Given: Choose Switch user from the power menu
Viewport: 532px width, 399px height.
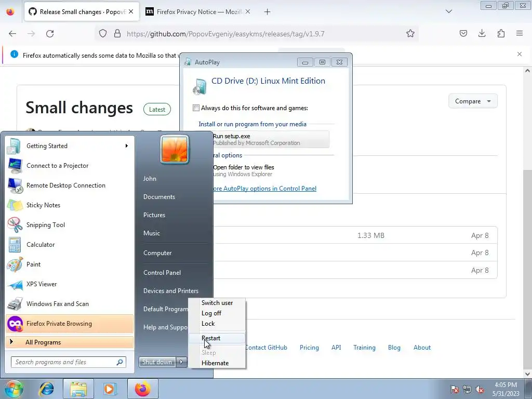Looking at the screenshot, I should [217, 303].
